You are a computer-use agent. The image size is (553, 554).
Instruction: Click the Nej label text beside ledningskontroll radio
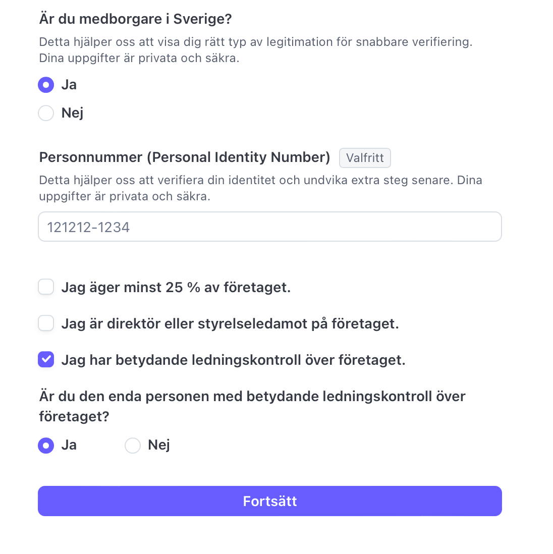159,445
